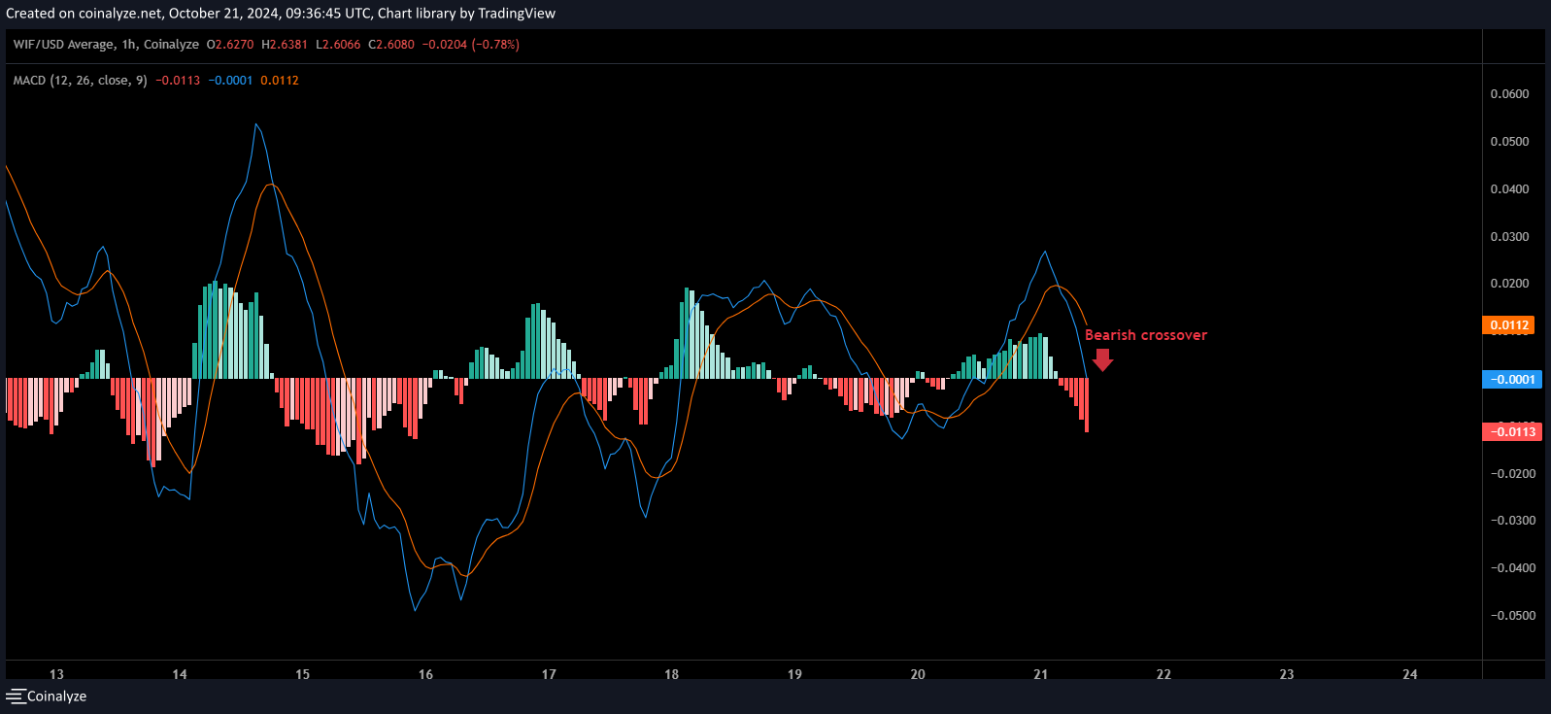This screenshot has height=714, width=1551.
Task: Click the blue −0.0001 price scale label
Action: [x=1512, y=380]
